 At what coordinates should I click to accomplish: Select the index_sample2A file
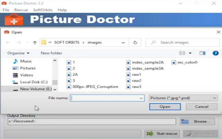pos(148,62)
